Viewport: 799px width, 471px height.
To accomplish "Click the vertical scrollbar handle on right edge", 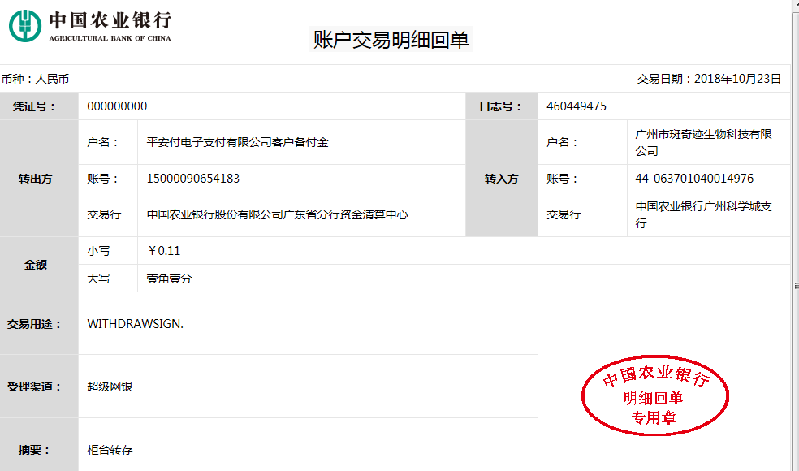I will (x=796, y=286).
